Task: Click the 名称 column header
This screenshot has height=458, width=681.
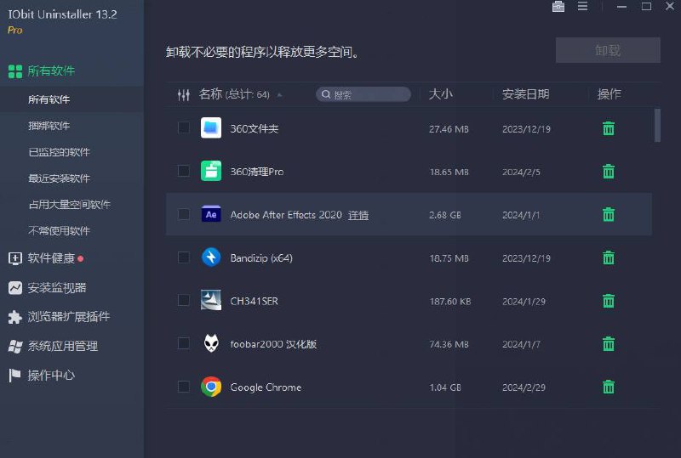Action: (210, 94)
